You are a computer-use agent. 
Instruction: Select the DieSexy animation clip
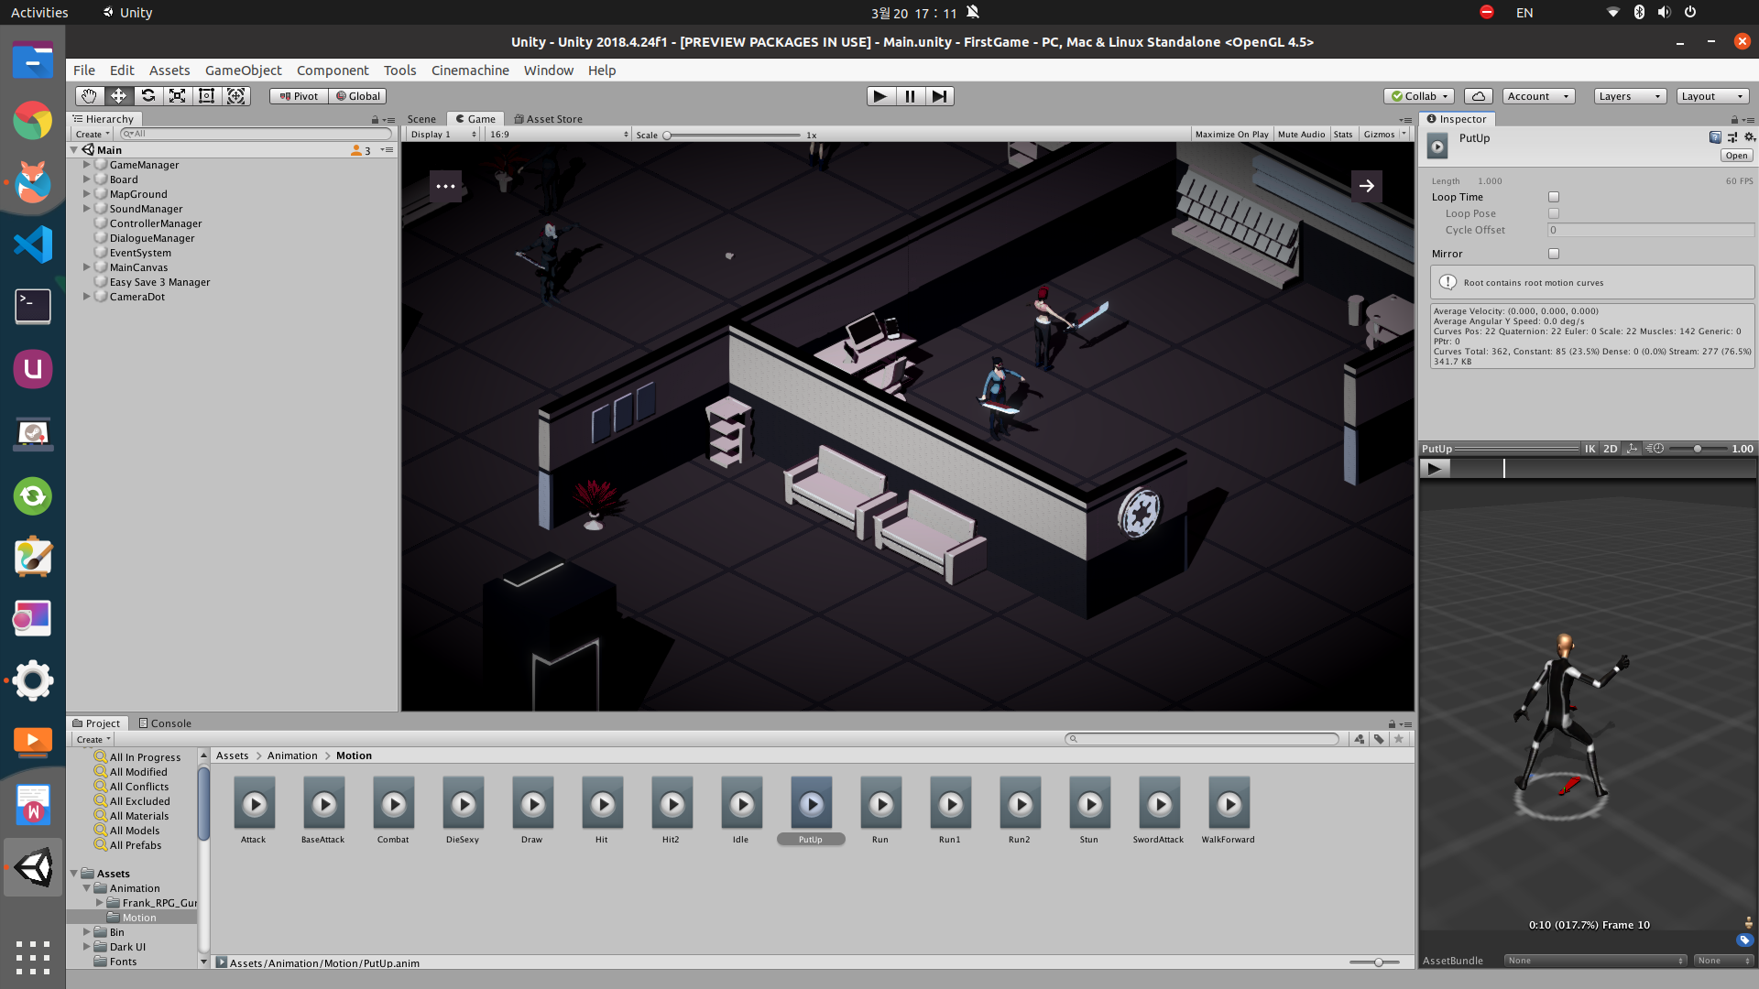pos(463,810)
